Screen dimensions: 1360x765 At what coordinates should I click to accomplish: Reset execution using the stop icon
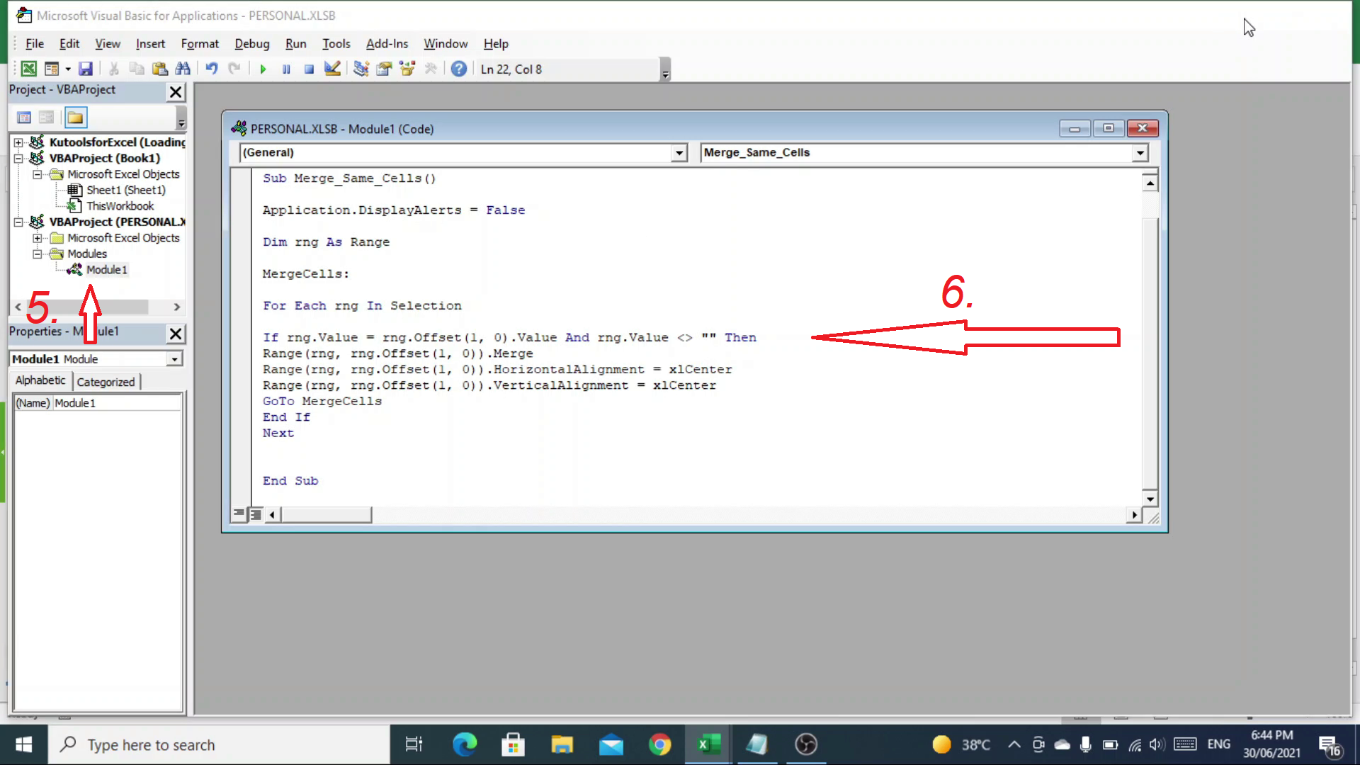point(309,69)
